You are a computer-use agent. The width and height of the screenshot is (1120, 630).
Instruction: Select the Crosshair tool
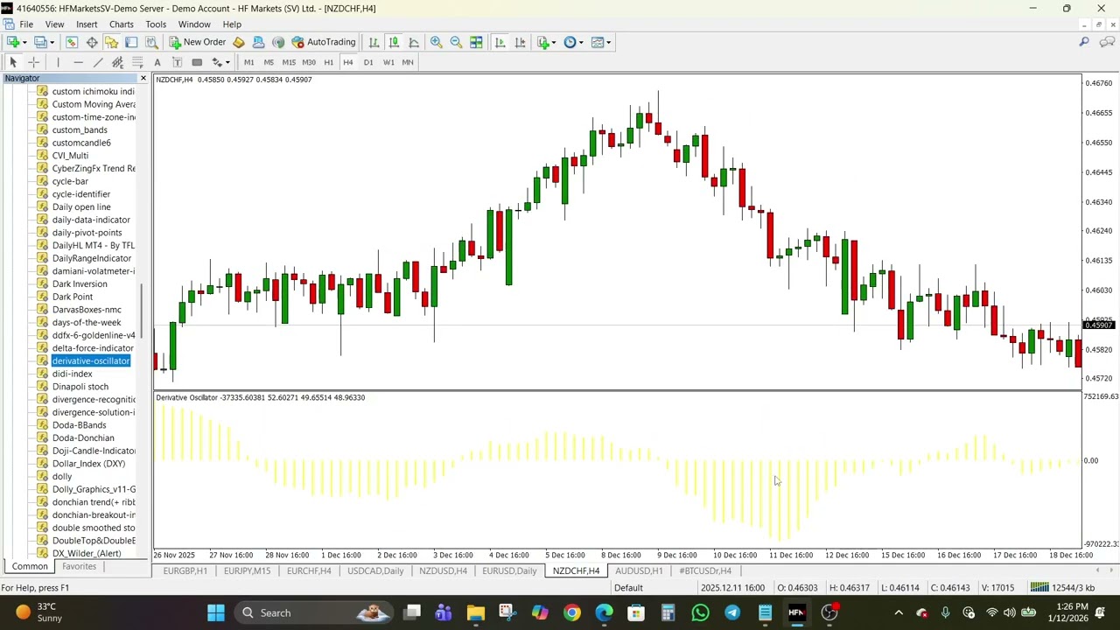[33, 62]
